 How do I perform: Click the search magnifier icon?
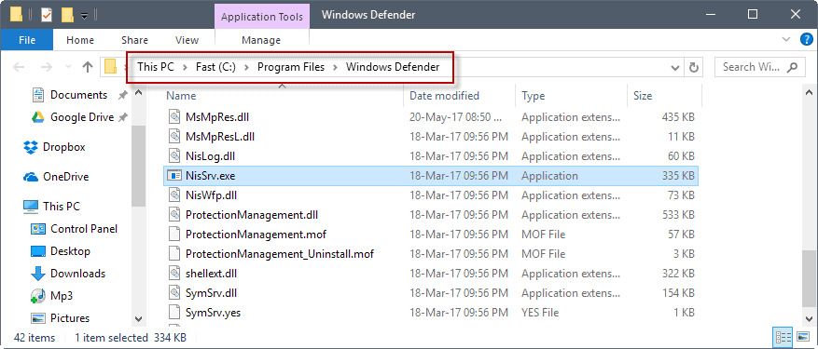click(x=792, y=67)
